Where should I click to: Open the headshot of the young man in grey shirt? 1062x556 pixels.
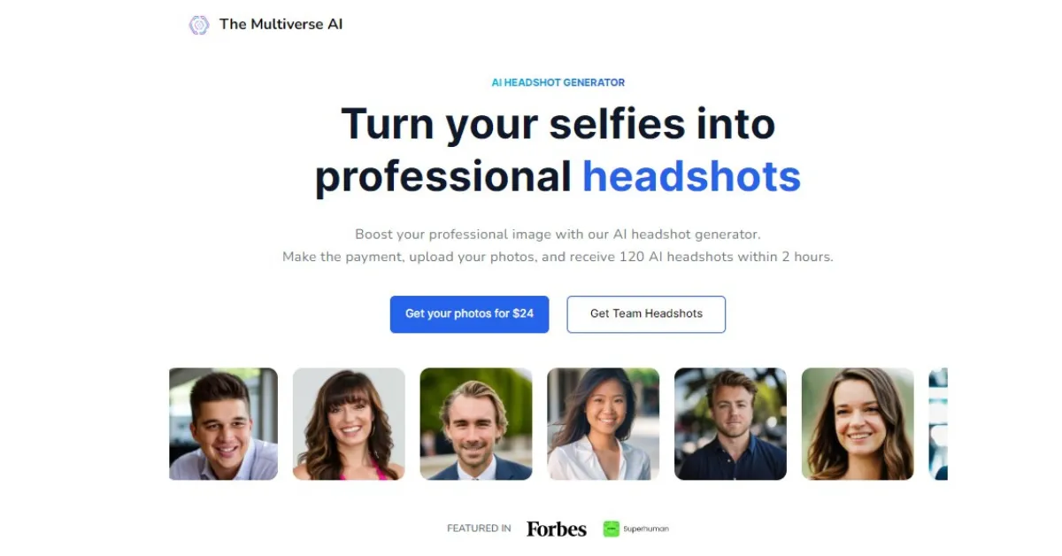click(x=223, y=424)
